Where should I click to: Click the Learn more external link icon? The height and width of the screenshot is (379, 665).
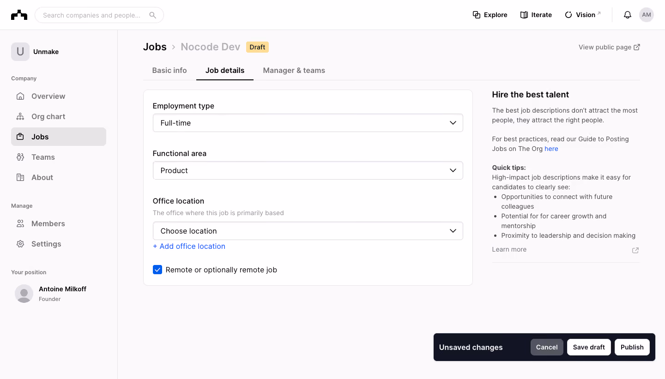coord(635,250)
